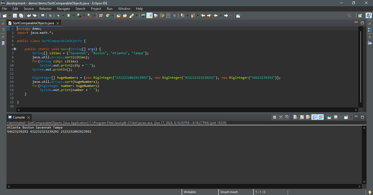The height and width of the screenshot is (195, 373).
Task: Click the Open Perspective icon
Action: click(360, 16)
